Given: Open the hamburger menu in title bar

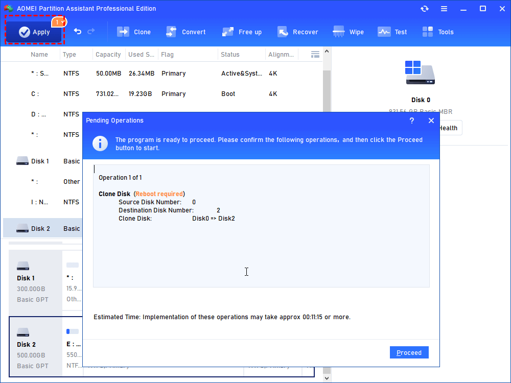Looking at the screenshot, I should [x=444, y=9].
